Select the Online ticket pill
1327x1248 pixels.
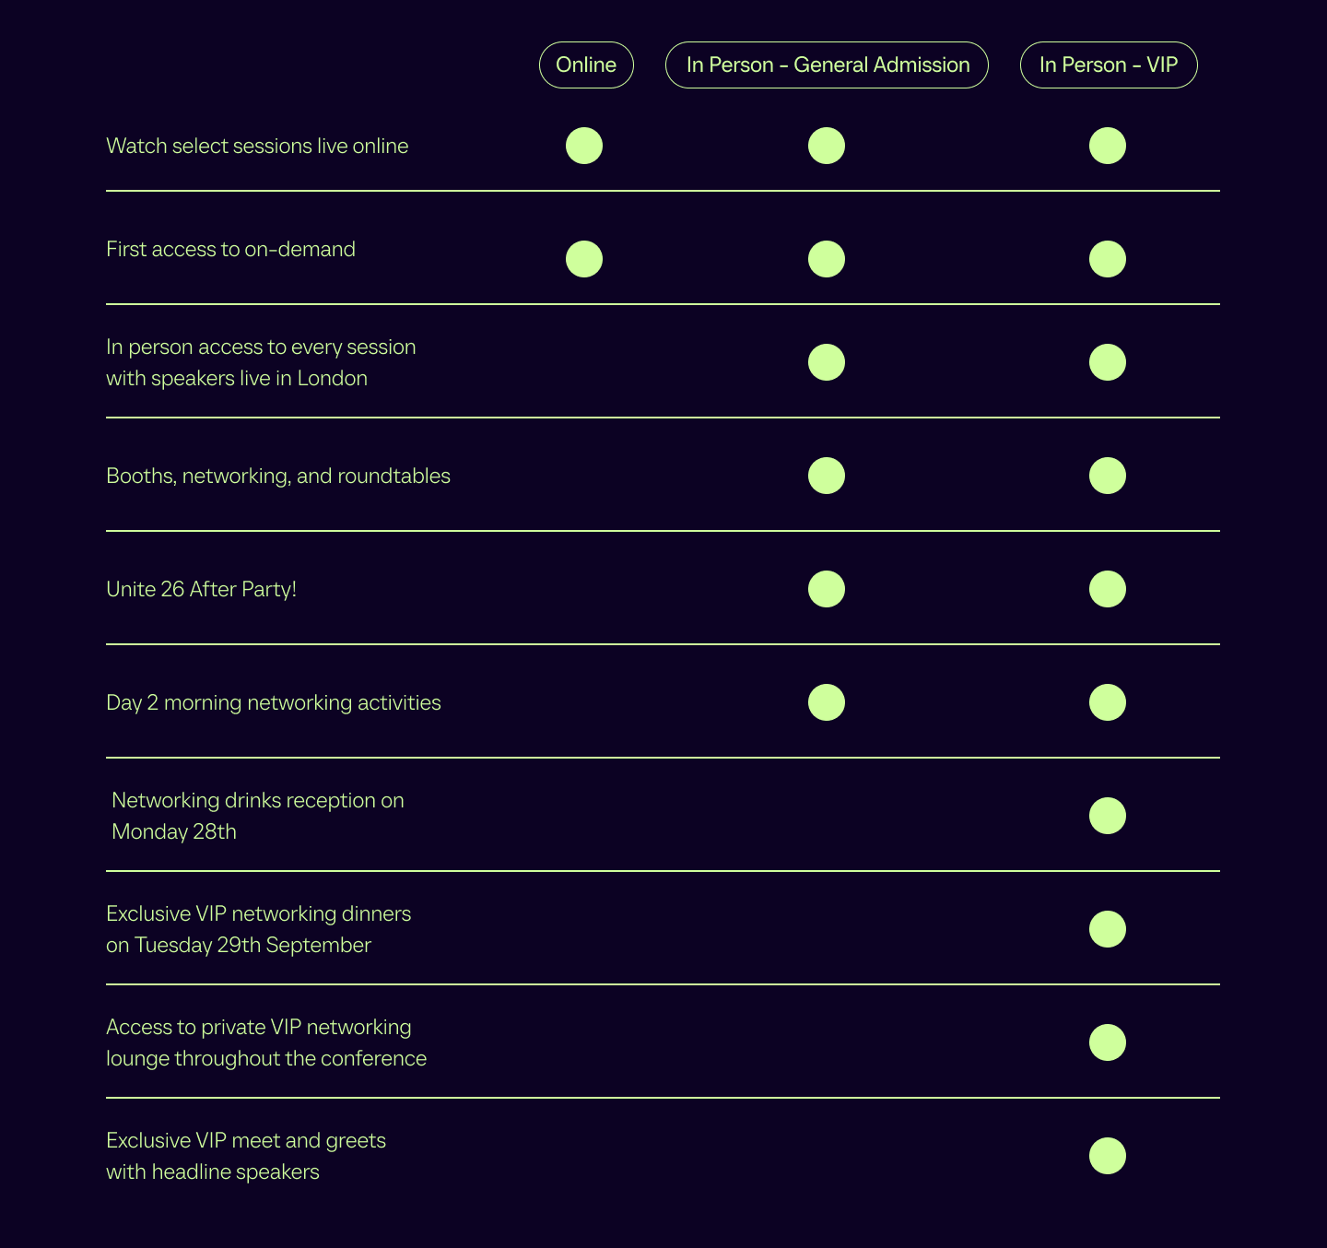click(x=586, y=65)
